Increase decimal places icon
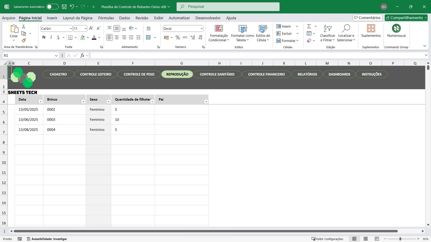 click(x=193, y=37)
